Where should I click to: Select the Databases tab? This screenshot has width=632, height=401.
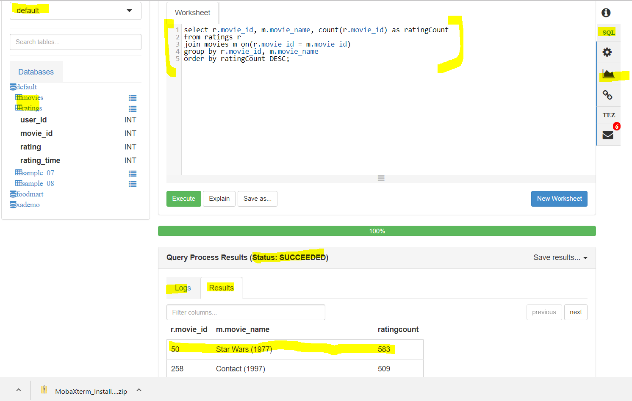[x=36, y=72]
